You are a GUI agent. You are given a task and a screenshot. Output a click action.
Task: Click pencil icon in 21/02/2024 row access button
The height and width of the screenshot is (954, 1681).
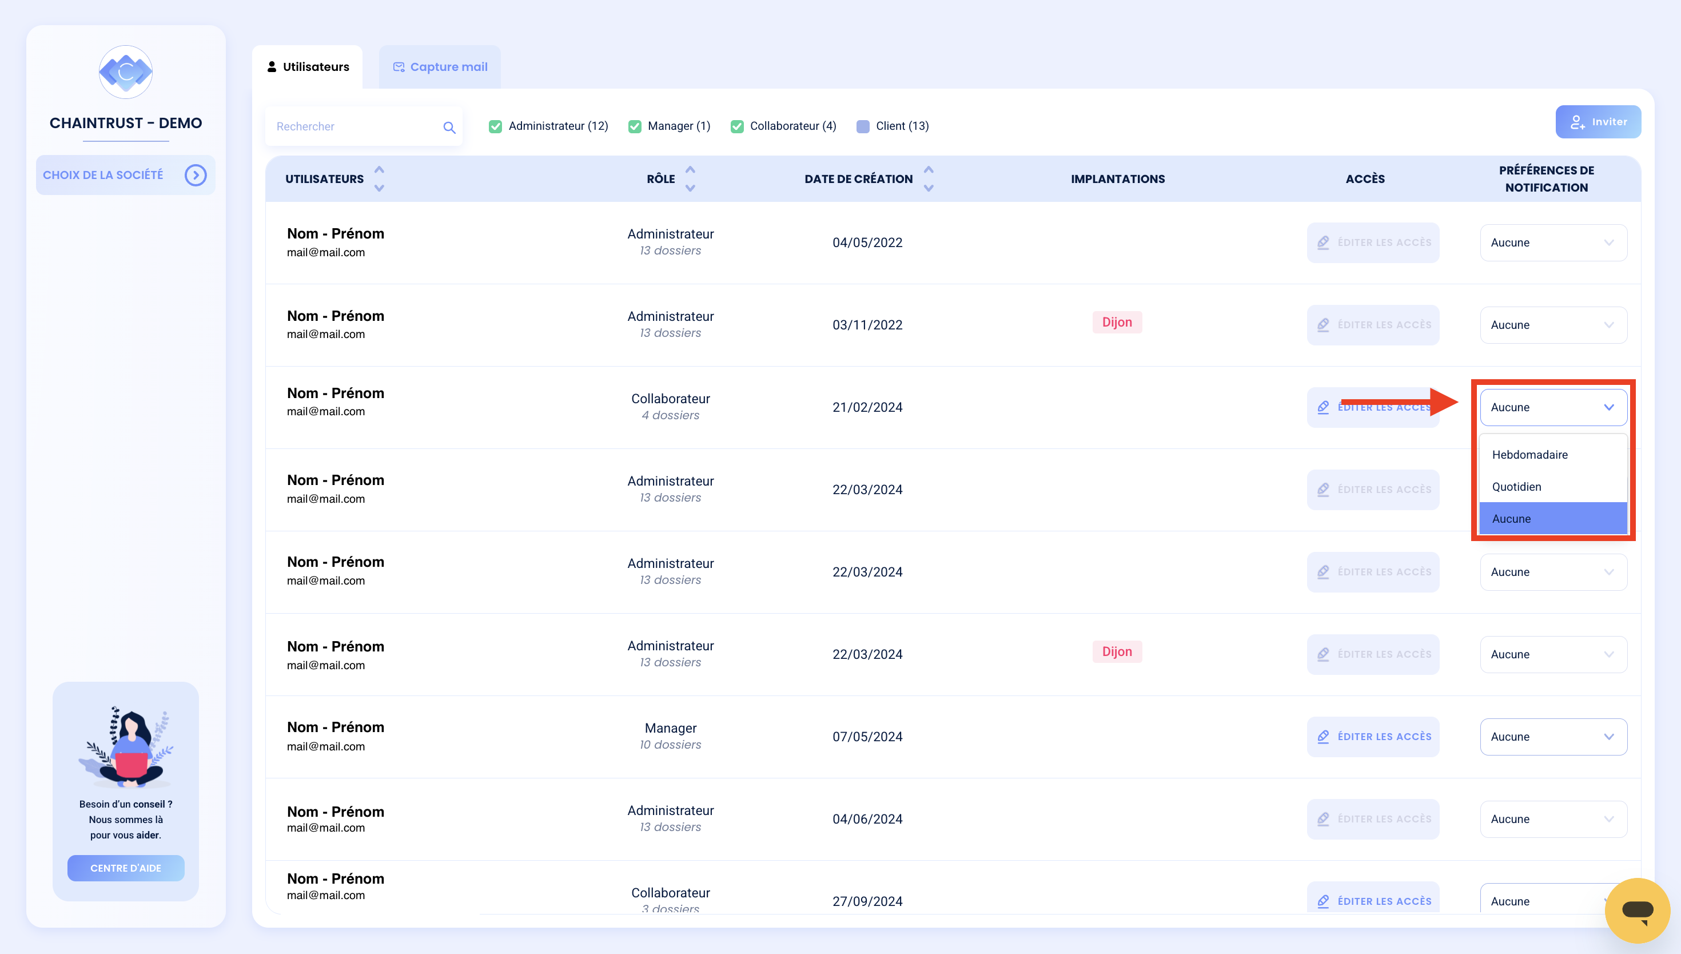pyautogui.click(x=1323, y=407)
